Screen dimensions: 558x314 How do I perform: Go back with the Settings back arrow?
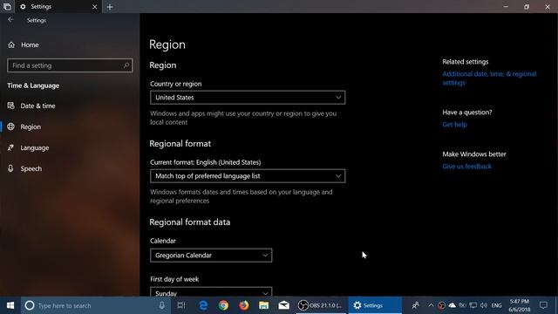pos(10,20)
